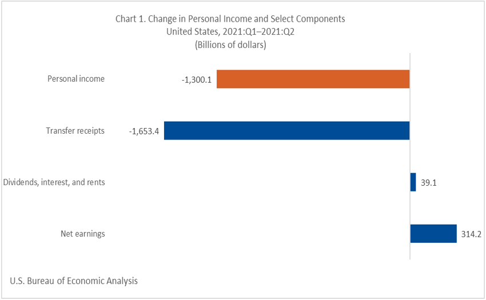The height and width of the screenshot is (300, 486).
Task: Select "United States" in the subtitle
Action: (192, 31)
